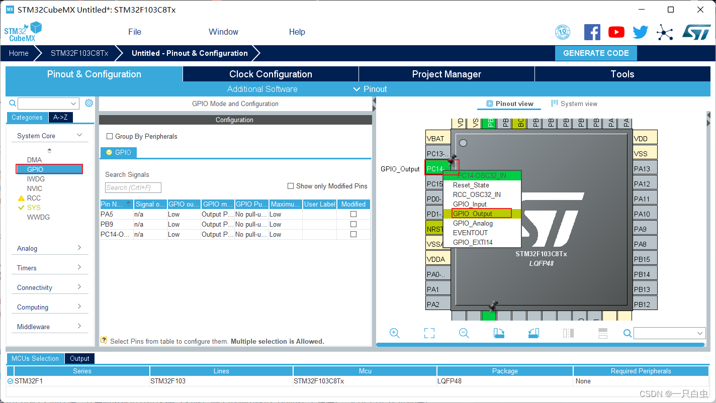
Task: Expand the Timers category
Action: [49, 267]
